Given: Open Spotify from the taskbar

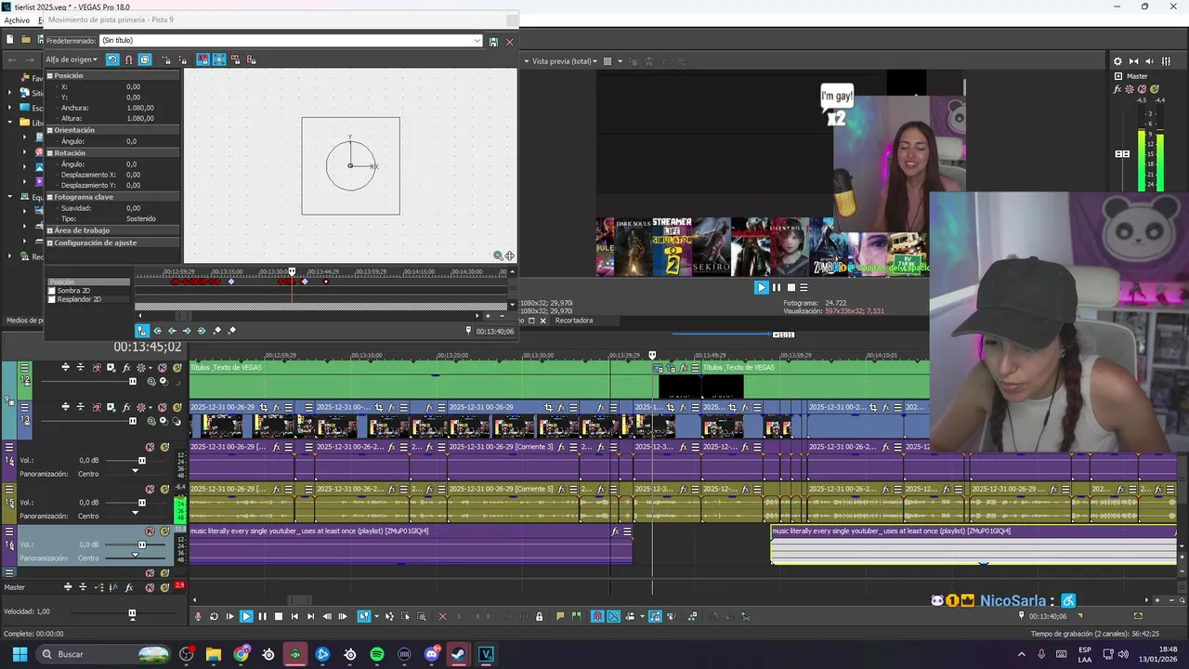Looking at the screenshot, I should 377,654.
